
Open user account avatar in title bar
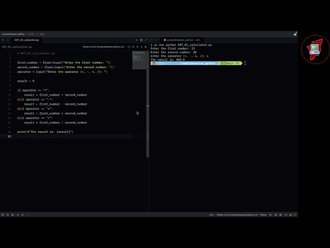[x=295, y=34]
